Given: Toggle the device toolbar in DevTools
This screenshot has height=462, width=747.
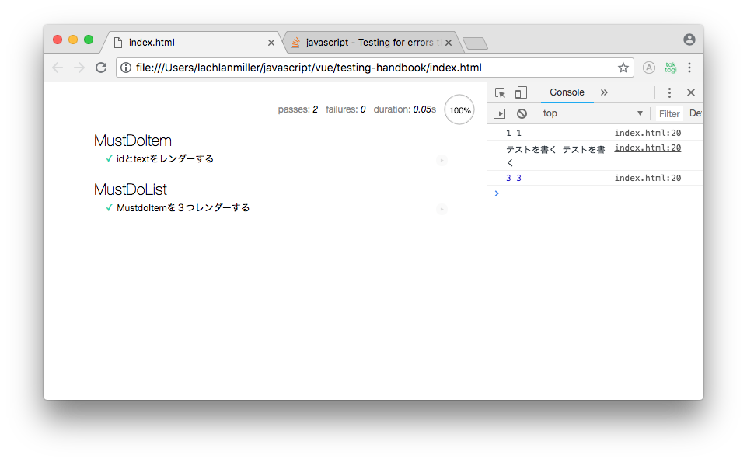Looking at the screenshot, I should pyautogui.click(x=521, y=92).
